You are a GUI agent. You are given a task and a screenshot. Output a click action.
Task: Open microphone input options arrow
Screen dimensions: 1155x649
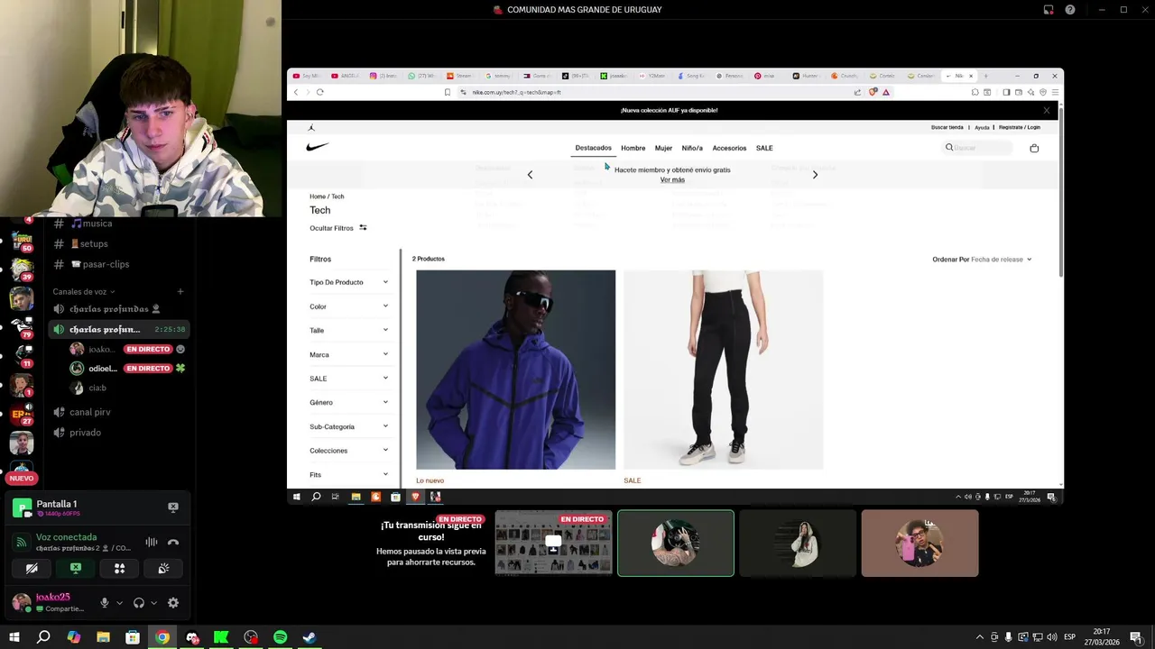pos(119,603)
